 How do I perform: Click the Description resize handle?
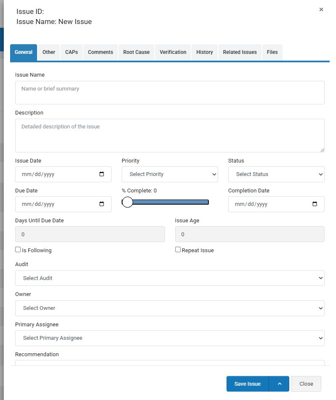click(x=322, y=150)
